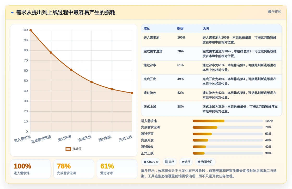Click the chart point at 通过评审 (61)

[71, 70]
